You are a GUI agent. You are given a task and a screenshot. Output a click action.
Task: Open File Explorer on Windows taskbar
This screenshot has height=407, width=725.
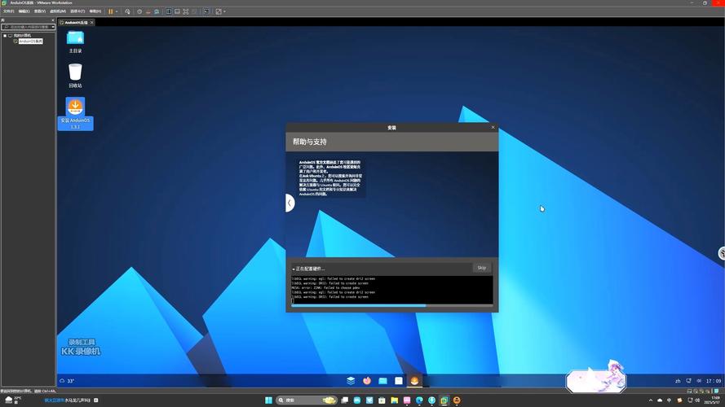click(395, 400)
